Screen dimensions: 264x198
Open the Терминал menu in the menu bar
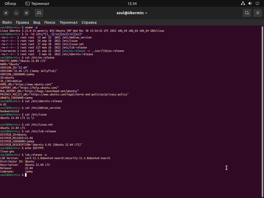[x=69, y=22]
